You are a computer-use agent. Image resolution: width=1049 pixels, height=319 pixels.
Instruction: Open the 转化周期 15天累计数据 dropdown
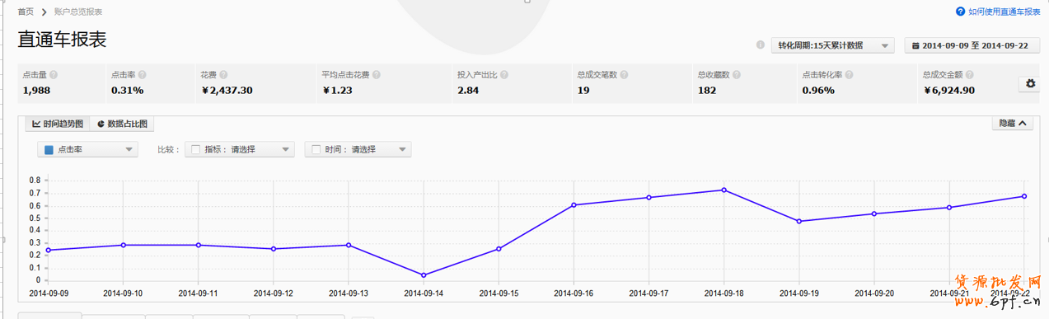[x=832, y=45]
